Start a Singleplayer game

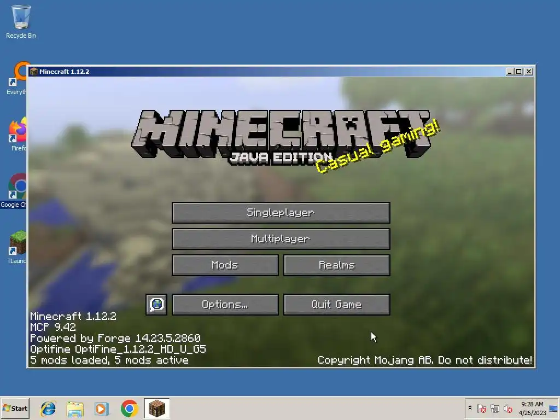point(281,213)
